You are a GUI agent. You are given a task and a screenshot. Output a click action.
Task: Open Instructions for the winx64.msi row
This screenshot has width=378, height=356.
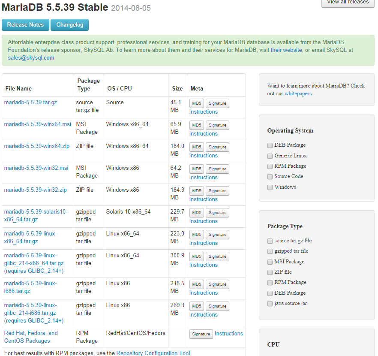(x=204, y=134)
